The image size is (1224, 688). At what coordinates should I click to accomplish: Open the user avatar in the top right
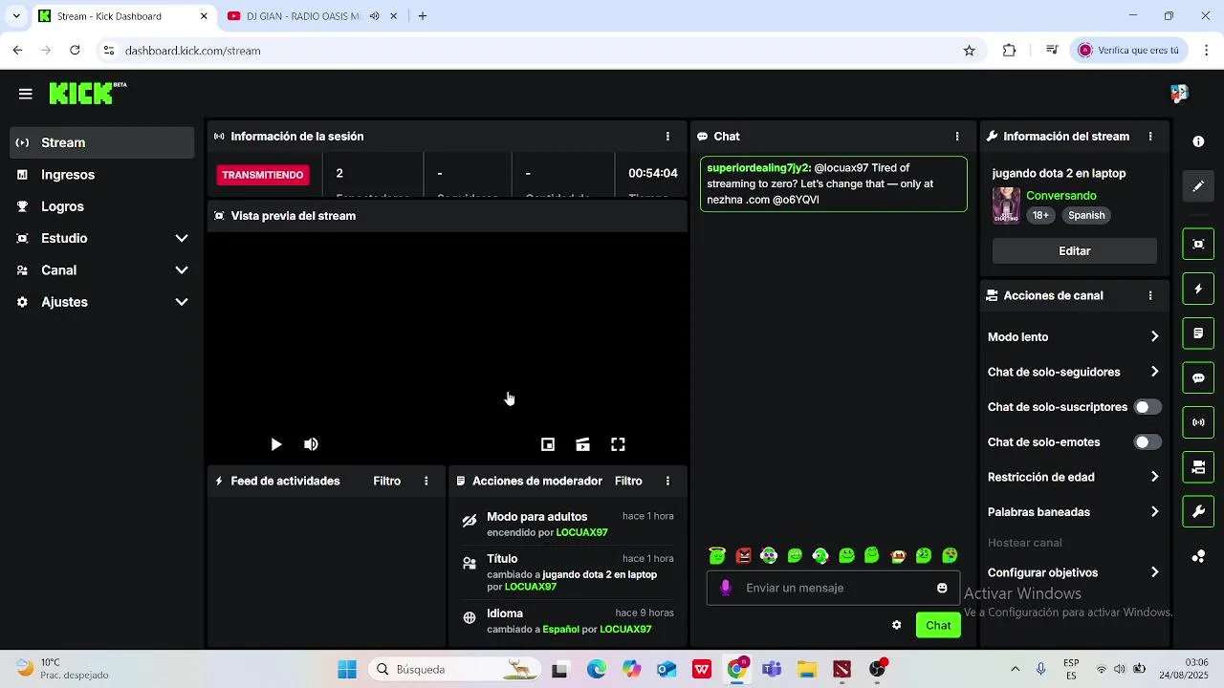[x=1179, y=93]
